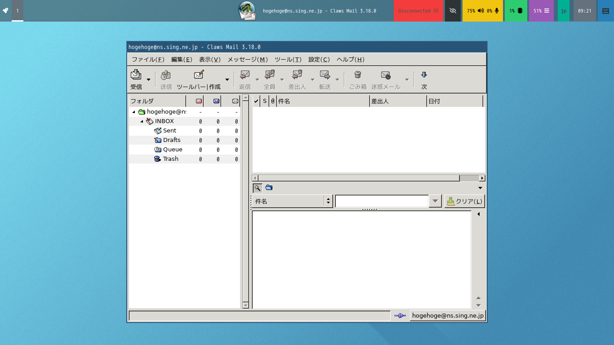Click the green mailbox account icon
The height and width of the screenshot is (345, 614).
pos(142,112)
